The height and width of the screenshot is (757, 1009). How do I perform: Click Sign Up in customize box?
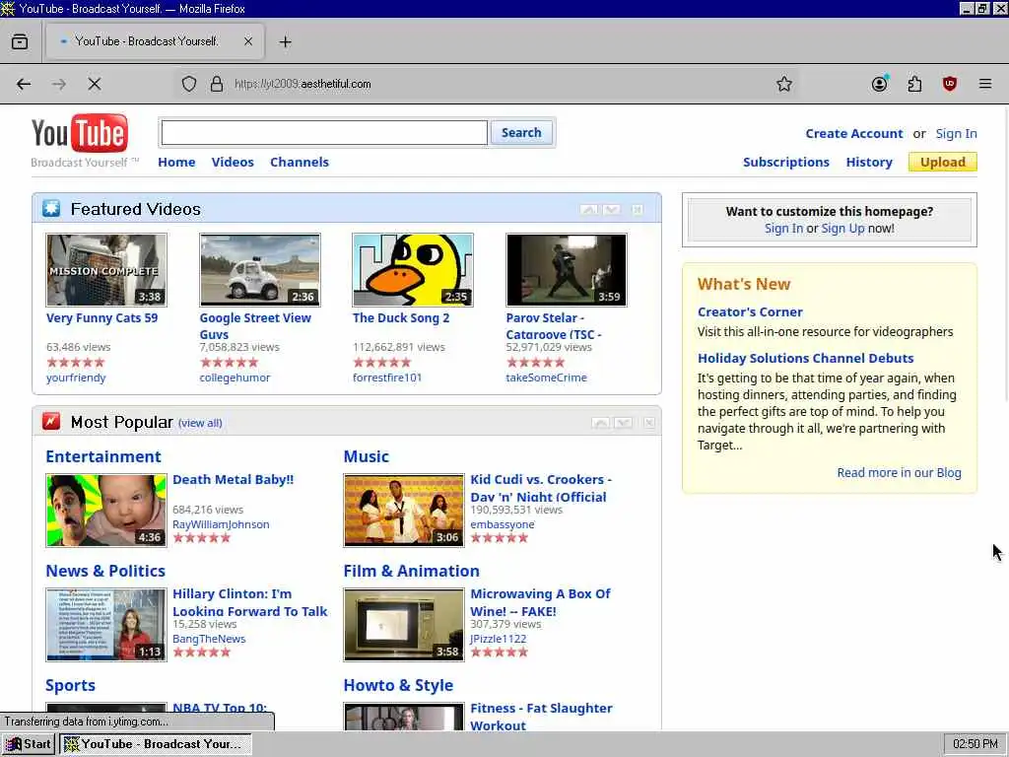tap(843, 229)
